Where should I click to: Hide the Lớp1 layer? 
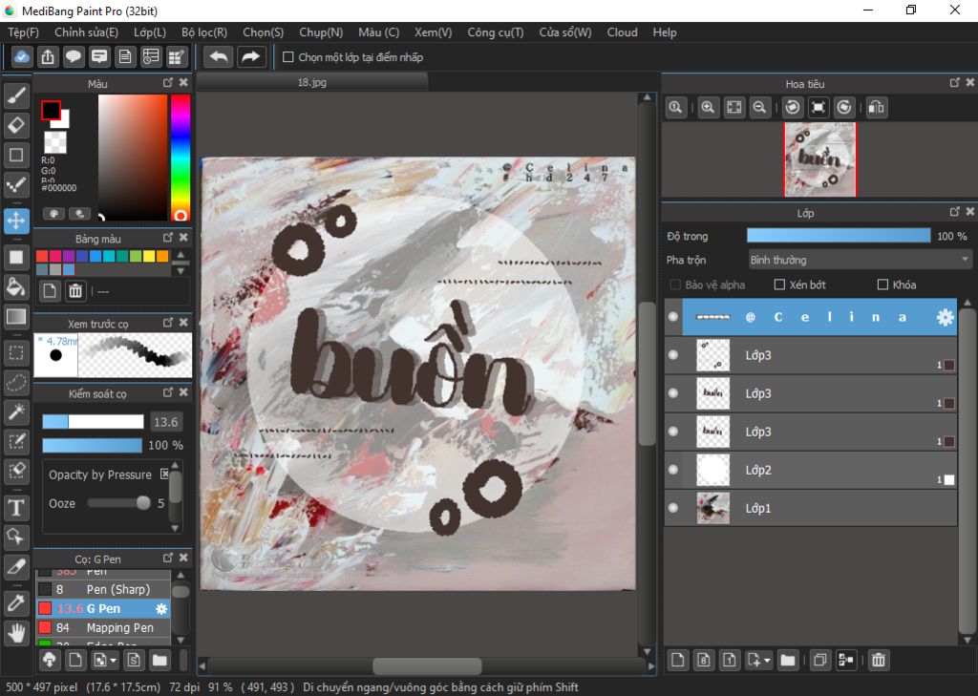click(x=673, y=508)
